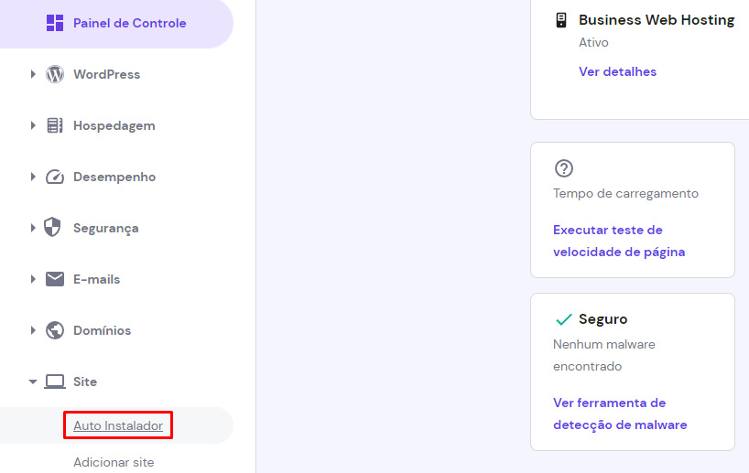Click the Desempenho speedometer icon
Screen dimensions: 749x473
click(55, 177)
